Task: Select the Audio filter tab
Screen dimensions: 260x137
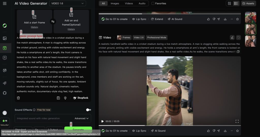Action: [142, 4]
